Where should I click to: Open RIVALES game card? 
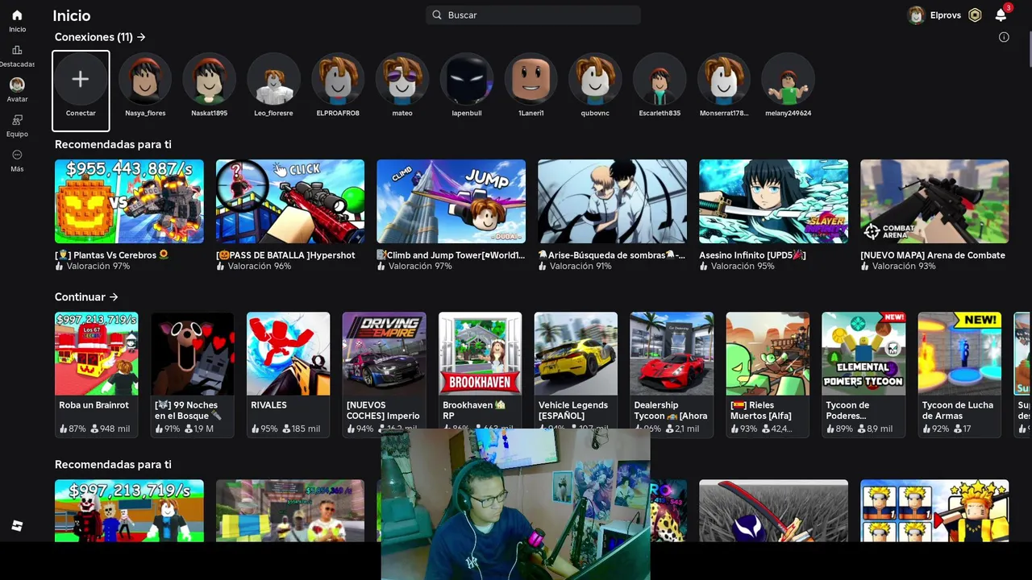[x=288, y=375]
